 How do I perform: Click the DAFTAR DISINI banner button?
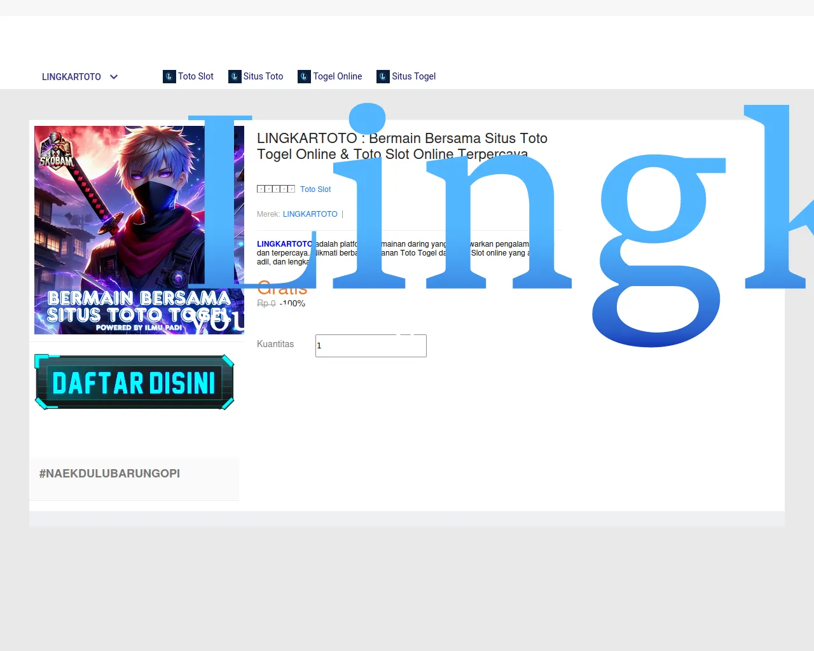coord(134,382)
